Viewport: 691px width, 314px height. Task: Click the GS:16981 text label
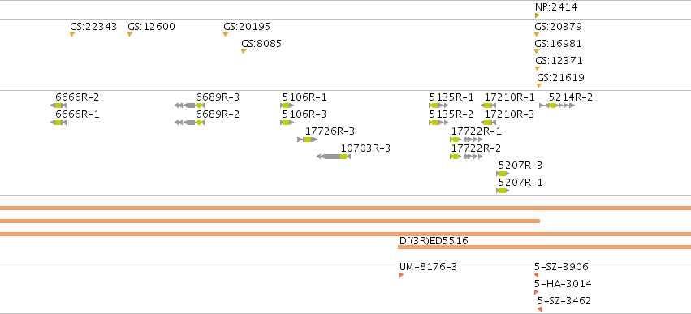click(x=558, y=44)
